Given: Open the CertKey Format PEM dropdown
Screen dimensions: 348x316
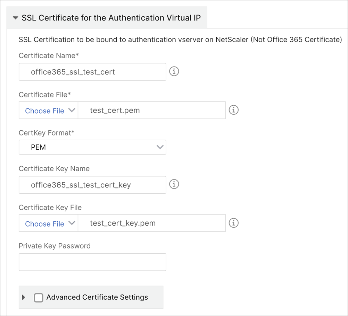Looking at the screenshot, I should (92, 147).
